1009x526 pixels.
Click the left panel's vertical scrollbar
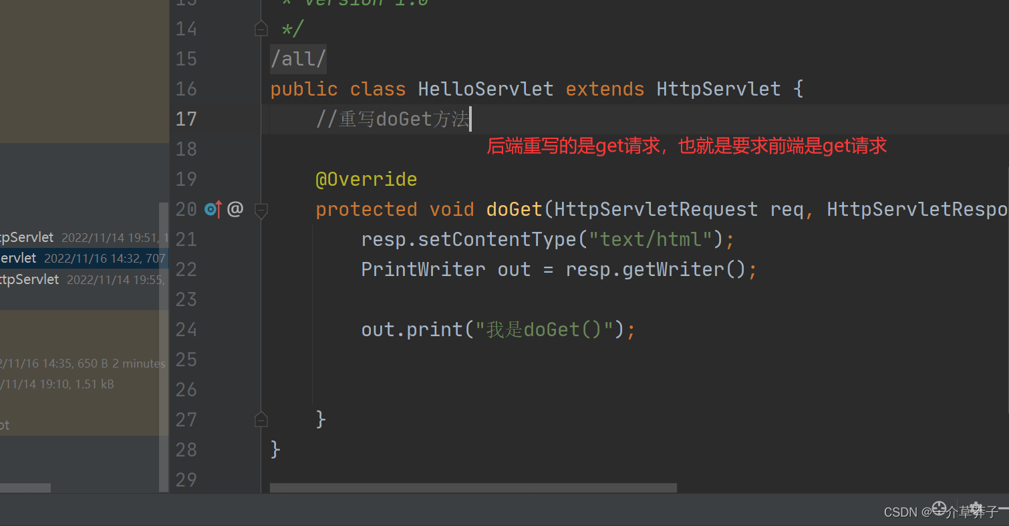(x=164, y=348)
